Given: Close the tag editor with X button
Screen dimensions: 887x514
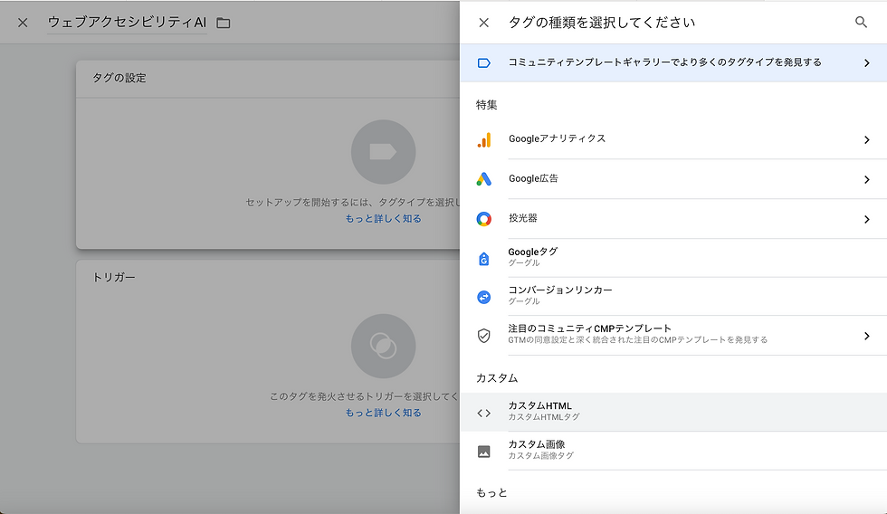Looking at the screenshot, I should pyautogui.click(x=23, y=23).
